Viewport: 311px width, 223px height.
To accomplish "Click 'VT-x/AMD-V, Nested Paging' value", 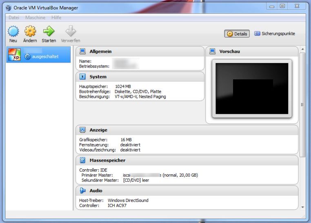I will [140, 97].
